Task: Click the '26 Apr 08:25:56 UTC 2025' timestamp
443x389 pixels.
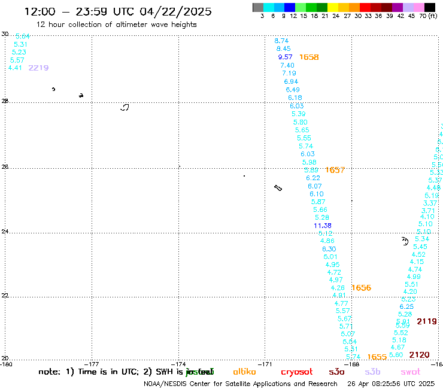Action: click(391, 384)
